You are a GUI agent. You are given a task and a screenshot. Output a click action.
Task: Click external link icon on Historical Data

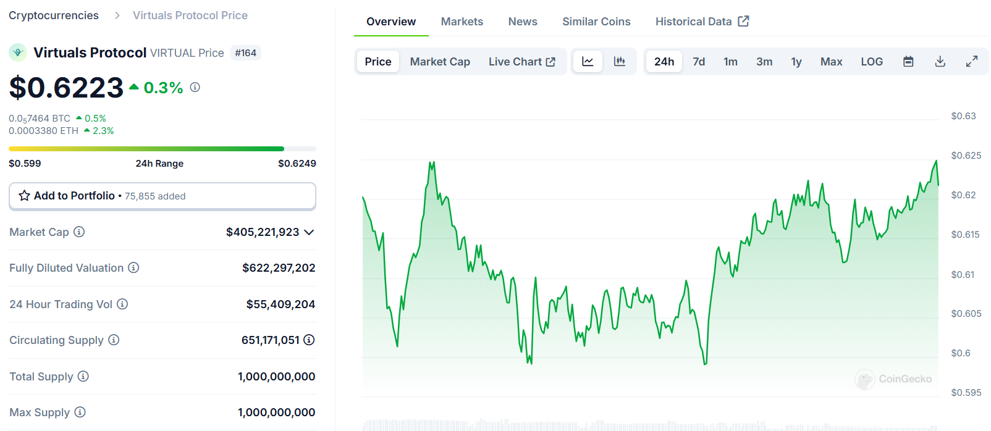[743, 21]
